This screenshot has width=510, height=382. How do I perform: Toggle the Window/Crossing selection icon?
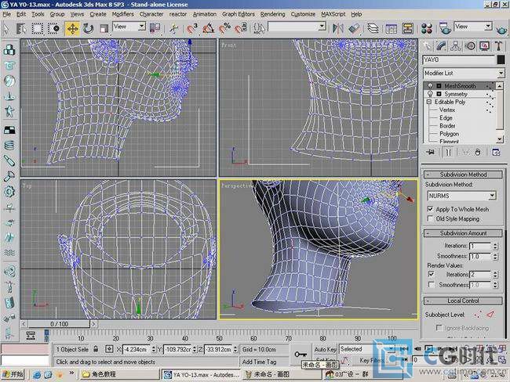(x=53, y=28)
